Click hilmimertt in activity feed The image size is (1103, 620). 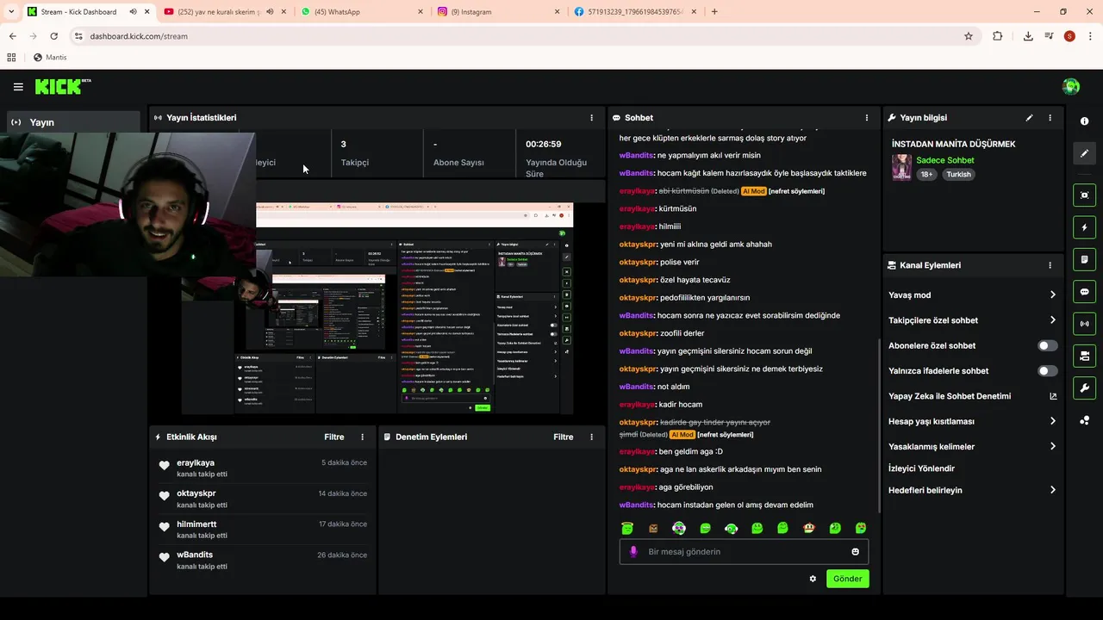click(x=196, y=524)
